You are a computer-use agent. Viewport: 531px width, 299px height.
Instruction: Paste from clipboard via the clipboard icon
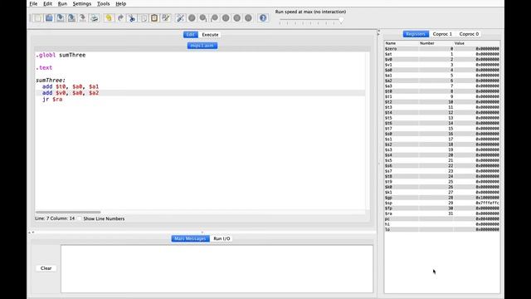point(154,18)
